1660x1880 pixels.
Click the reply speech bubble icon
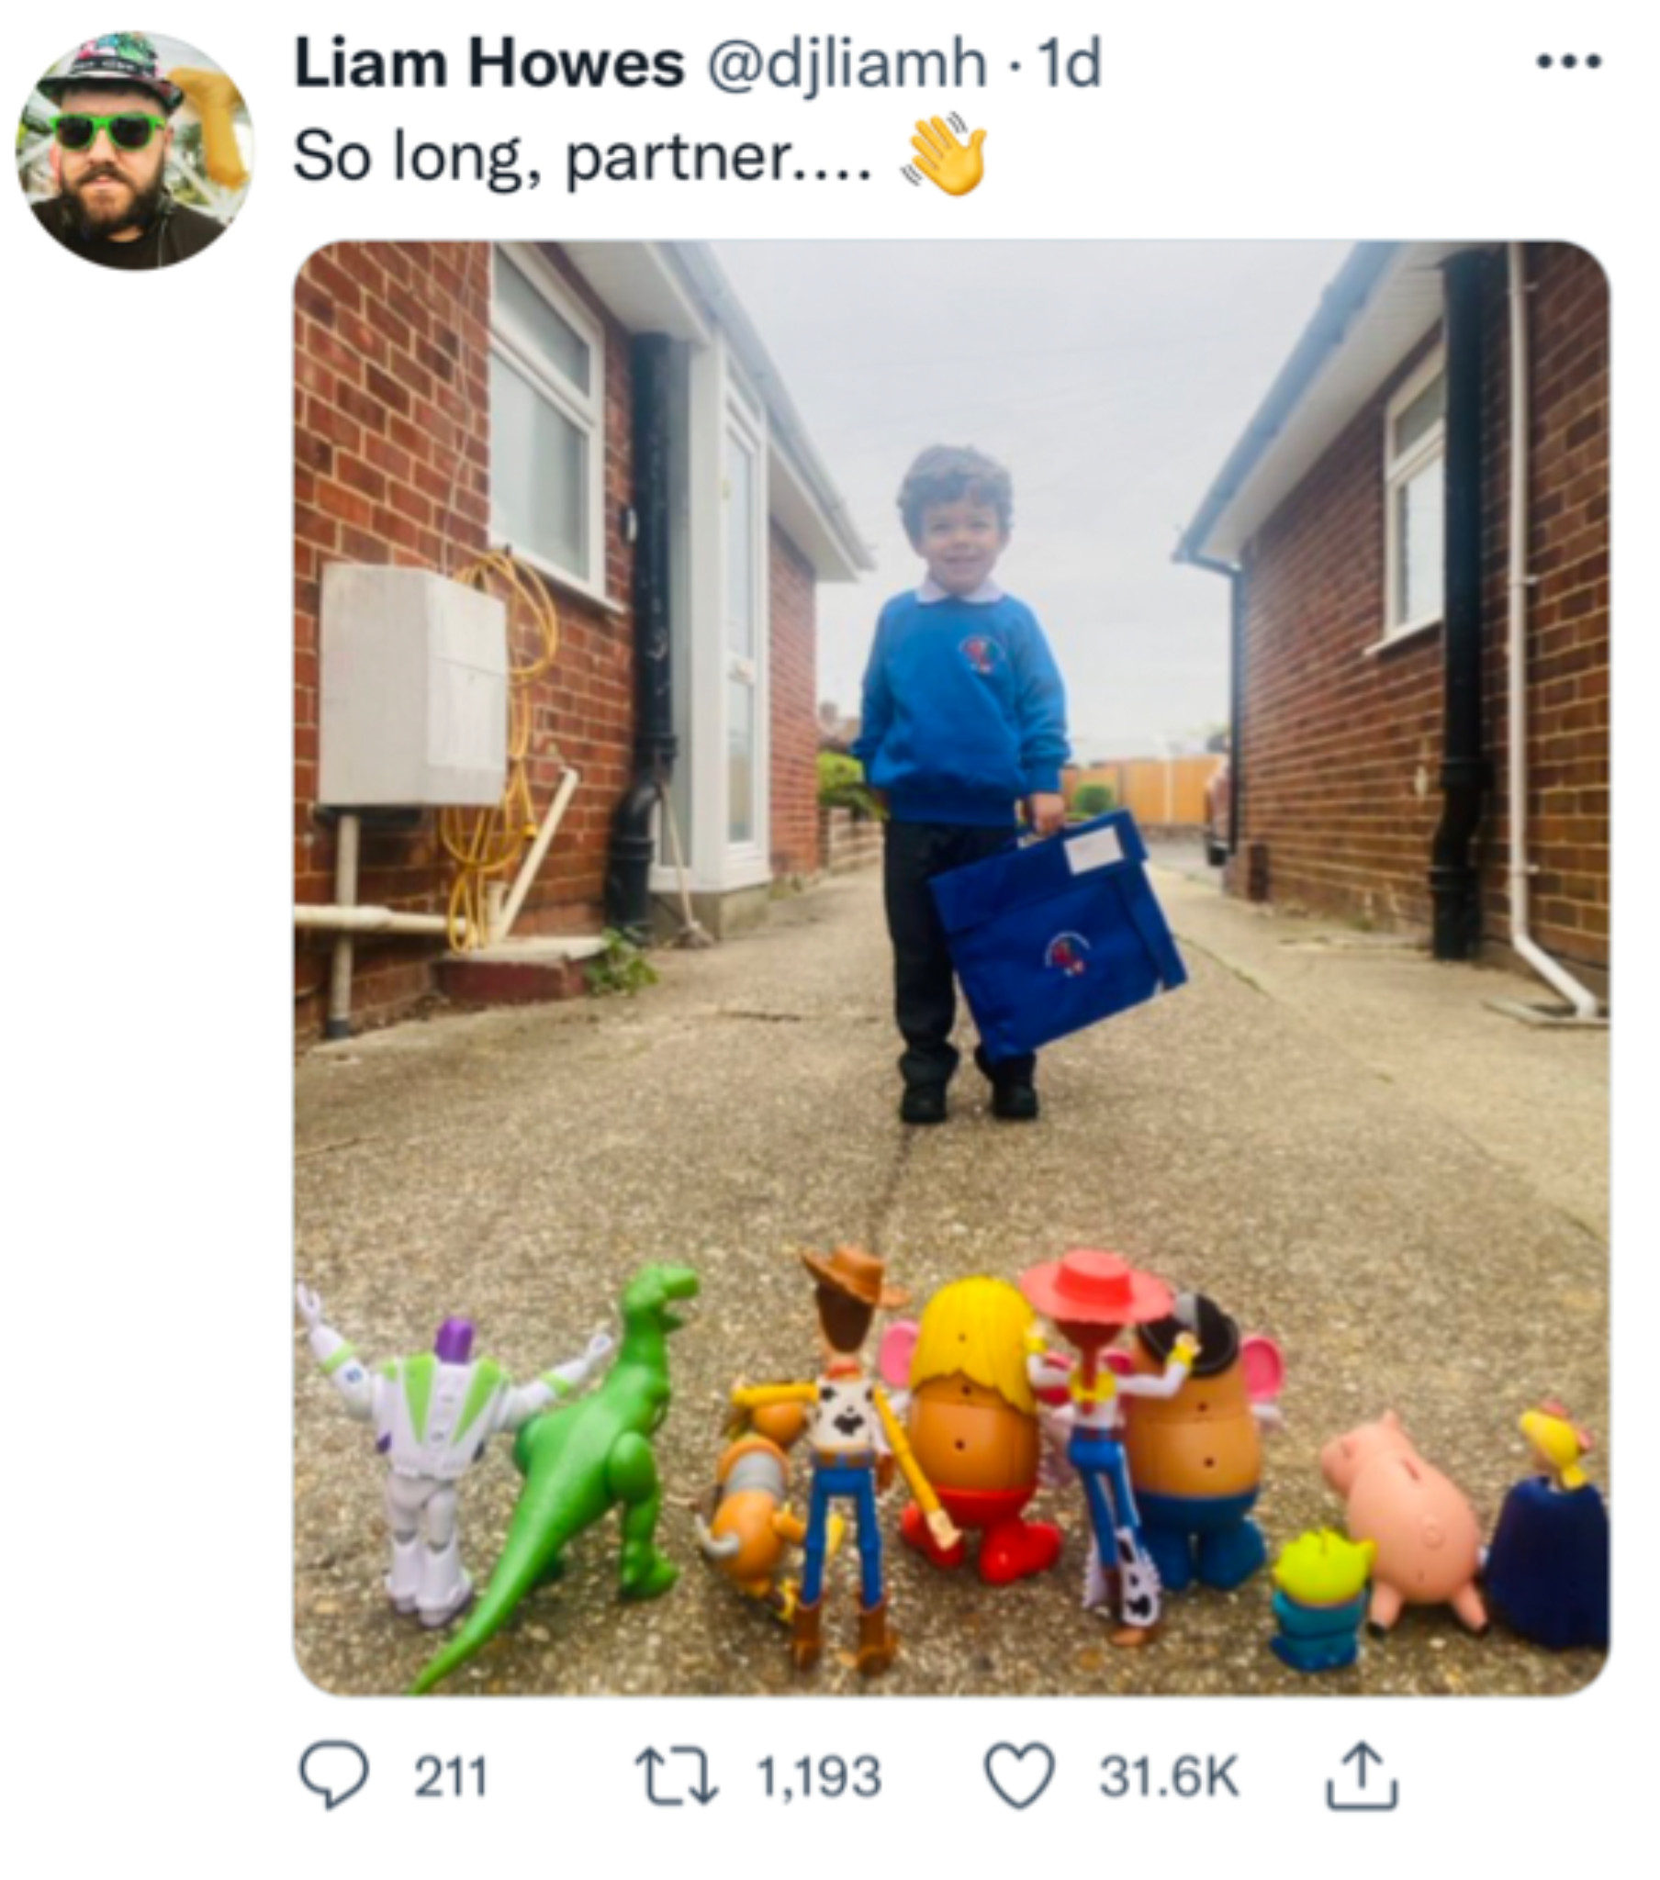point(334,1774)
